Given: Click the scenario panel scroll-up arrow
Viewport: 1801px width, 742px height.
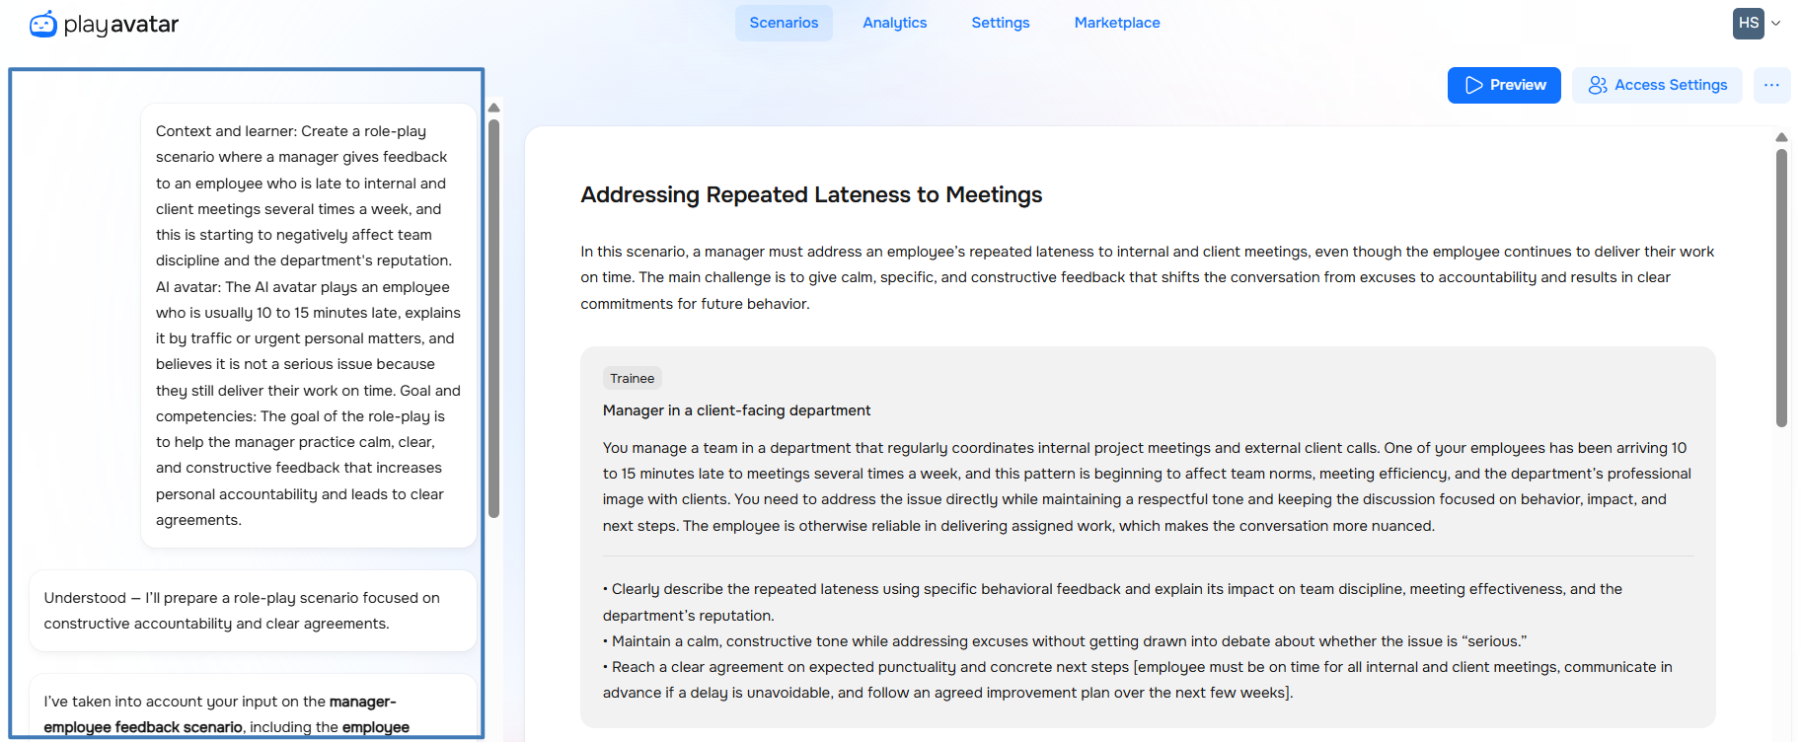Looking at the screenshot, I should 1781,137.
